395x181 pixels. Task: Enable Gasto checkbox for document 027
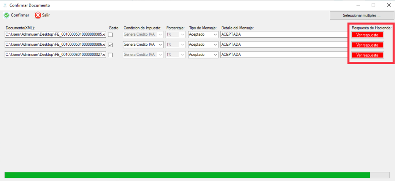point(110,55)
